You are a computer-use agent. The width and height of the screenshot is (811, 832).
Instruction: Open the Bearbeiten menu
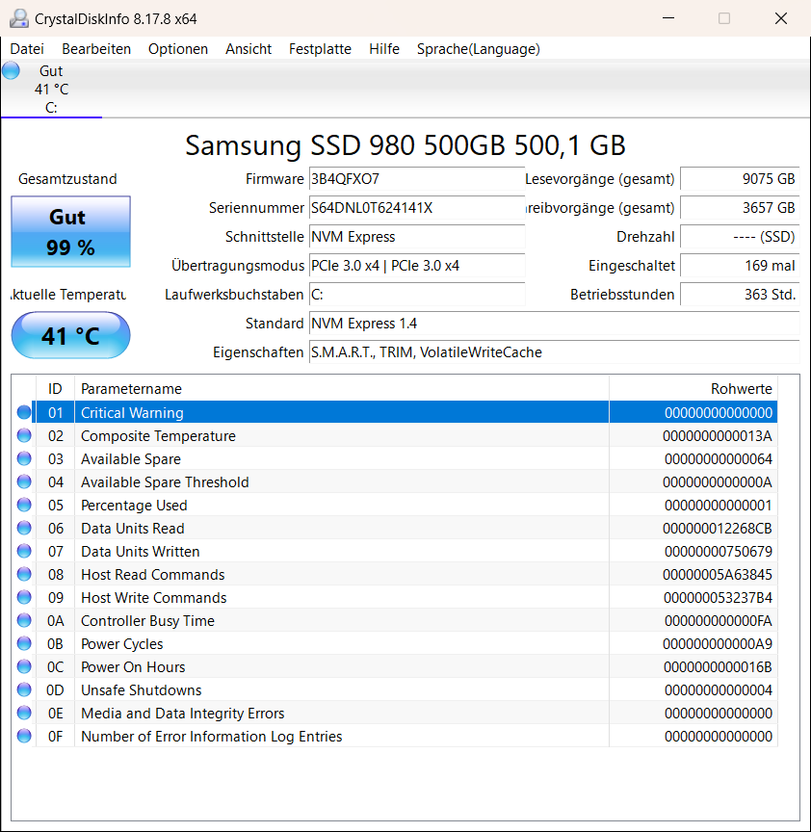tap(96, 49)
